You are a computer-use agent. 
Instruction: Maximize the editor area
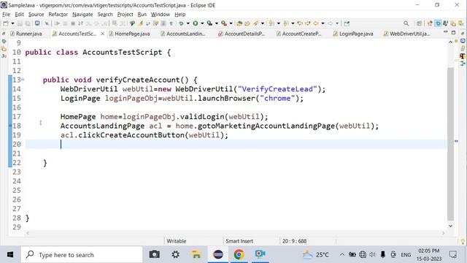453,32
